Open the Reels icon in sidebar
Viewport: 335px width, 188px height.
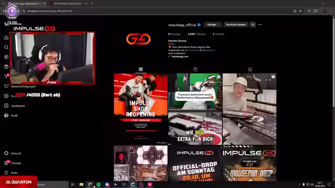pos(6,67)
